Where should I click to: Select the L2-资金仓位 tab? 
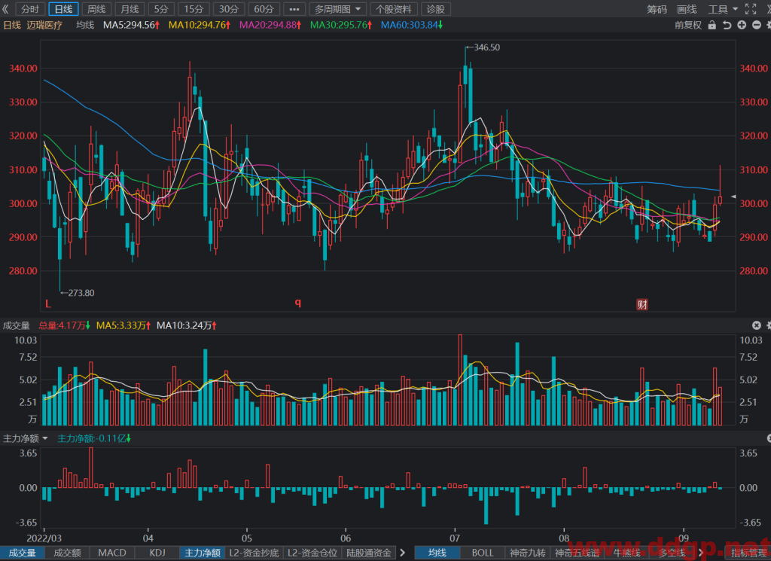(x=312, y=553)
